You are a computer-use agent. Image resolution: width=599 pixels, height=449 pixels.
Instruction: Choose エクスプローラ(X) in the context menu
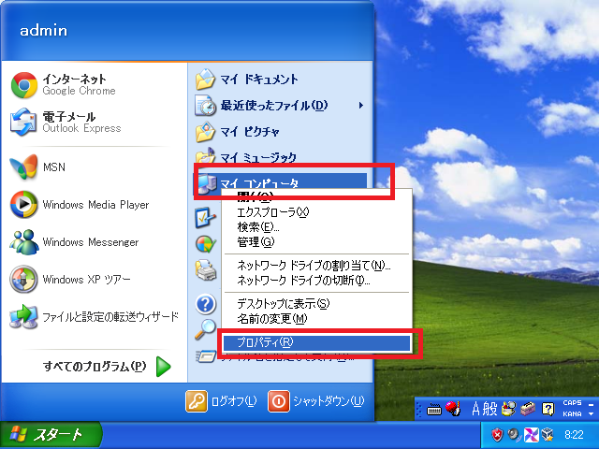click(316, 212)
